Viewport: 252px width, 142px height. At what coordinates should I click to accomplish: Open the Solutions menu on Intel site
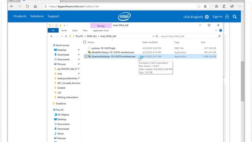point(37,16)
